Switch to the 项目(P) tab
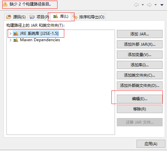The width and height of the screenshot is (167, 151). coord(39,17)
